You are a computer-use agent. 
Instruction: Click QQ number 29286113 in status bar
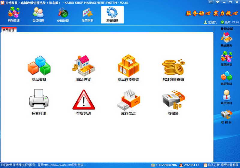191,165
